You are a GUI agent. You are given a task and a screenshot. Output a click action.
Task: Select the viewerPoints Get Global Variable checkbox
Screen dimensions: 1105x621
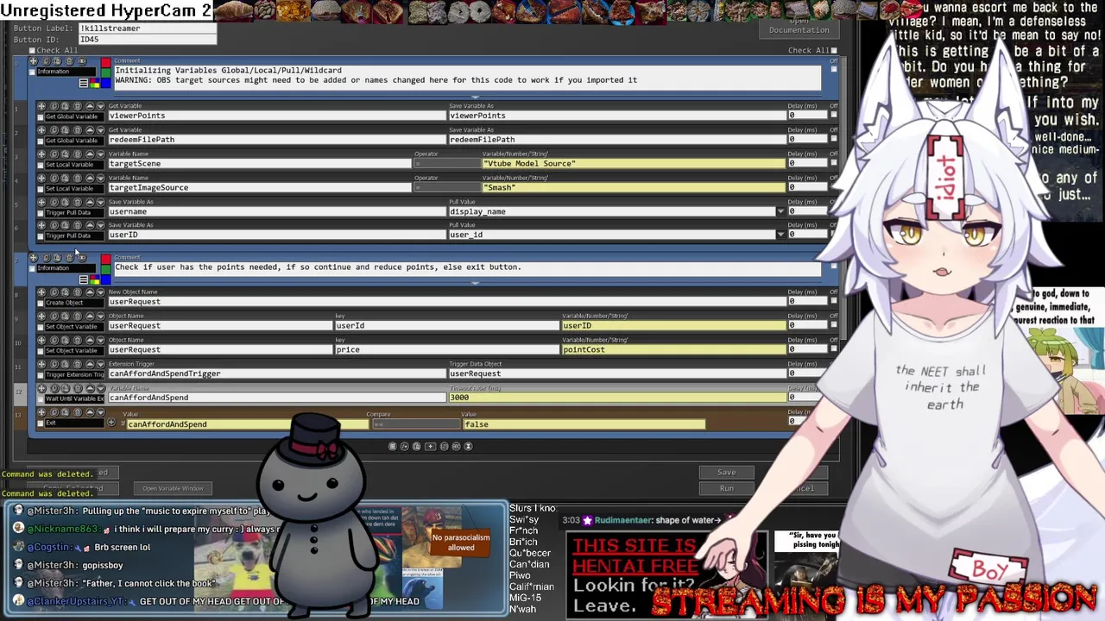pos(41,116)
